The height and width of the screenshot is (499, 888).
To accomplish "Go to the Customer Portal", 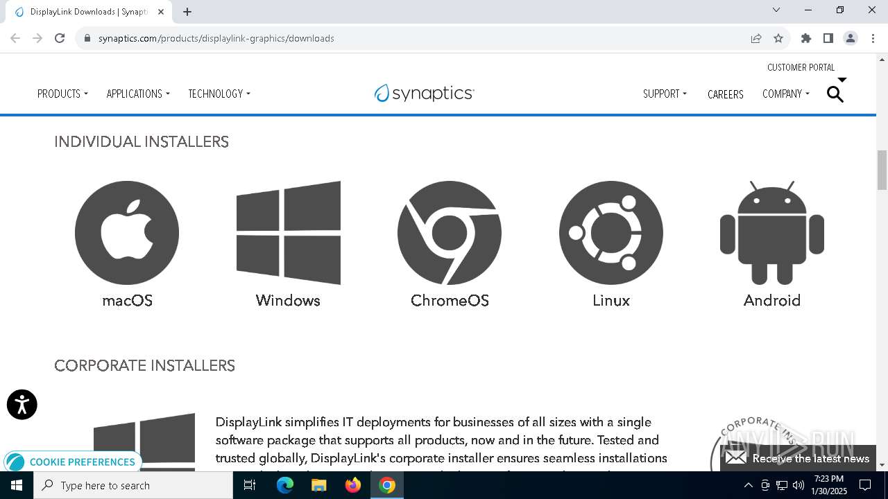I will point(801,67).
